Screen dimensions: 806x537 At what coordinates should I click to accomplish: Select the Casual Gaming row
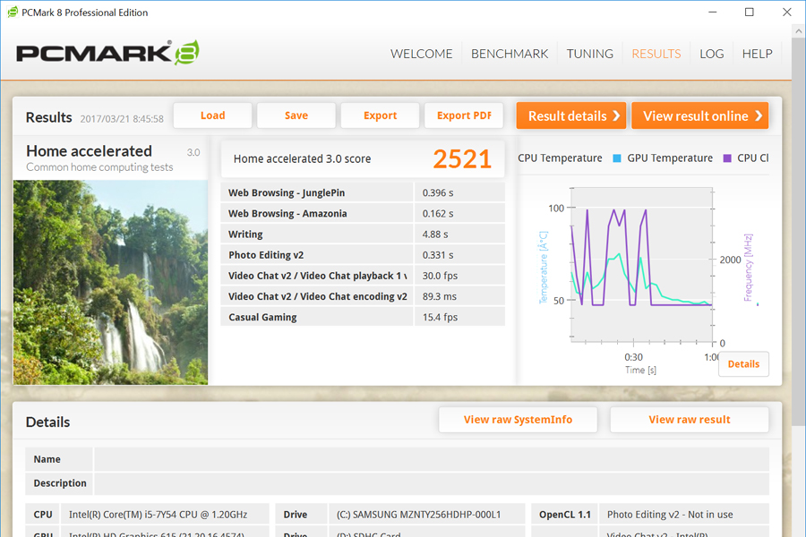(363, 317)
